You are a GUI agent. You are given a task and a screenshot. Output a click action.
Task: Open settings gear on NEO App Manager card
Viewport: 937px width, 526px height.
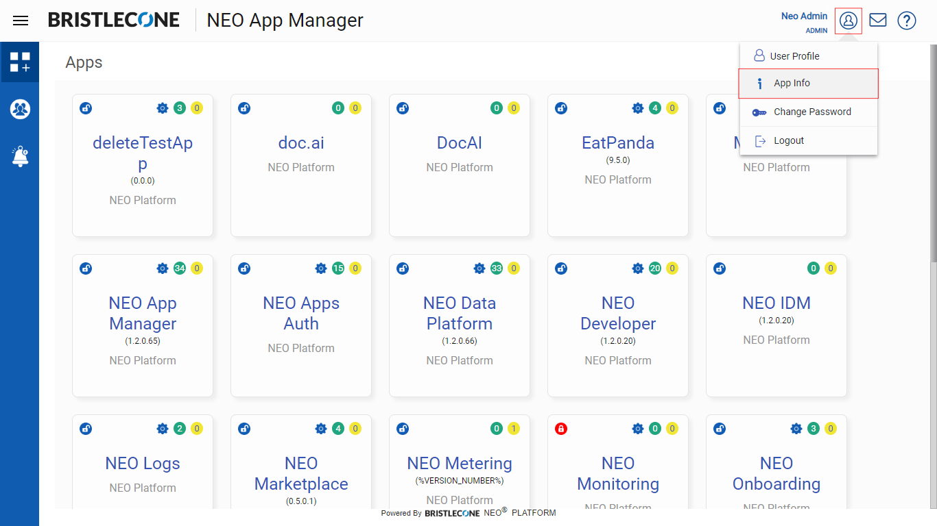point(163,268)
